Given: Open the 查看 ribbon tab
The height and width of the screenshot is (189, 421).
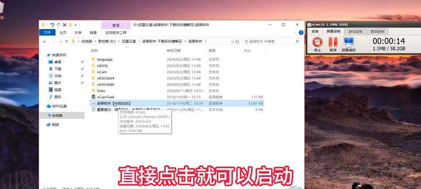Looking at the screenshot, I should [93, 33].
